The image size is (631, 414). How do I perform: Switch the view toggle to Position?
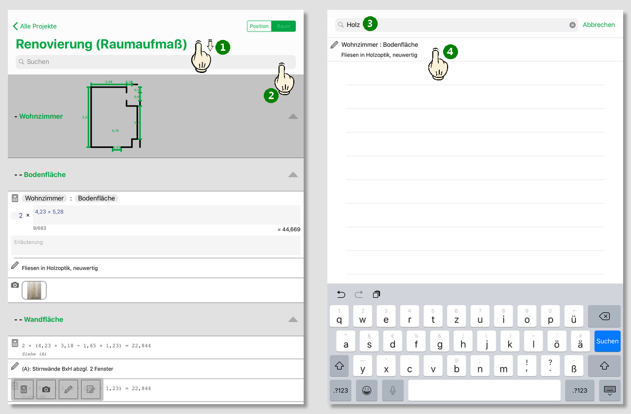[259, 26]
